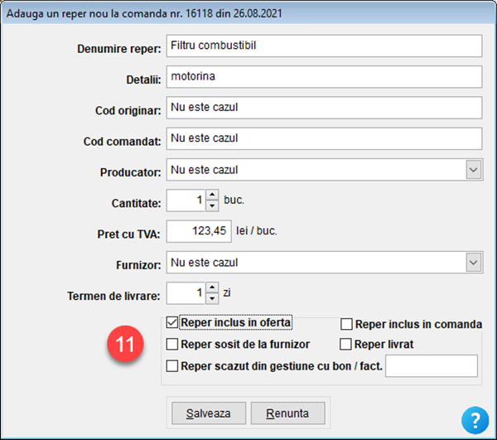
Task: Edit the Detalii field containing motorina
Action: [324, 77]
